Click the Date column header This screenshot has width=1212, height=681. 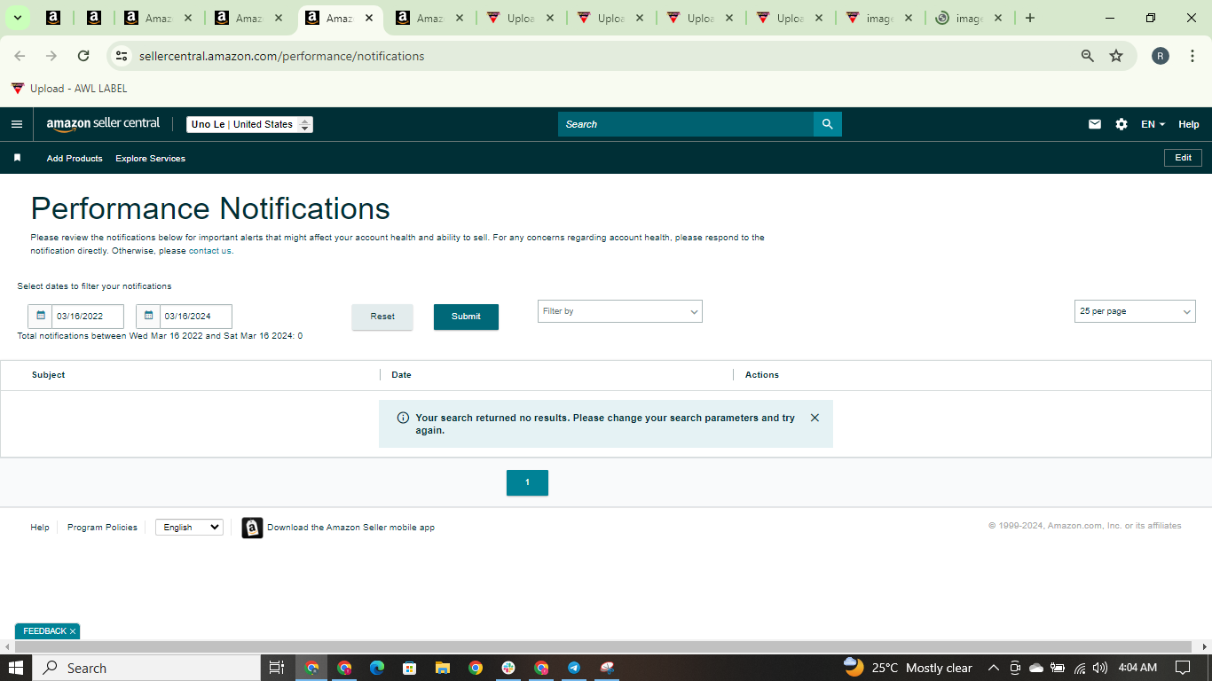[401, 375]
